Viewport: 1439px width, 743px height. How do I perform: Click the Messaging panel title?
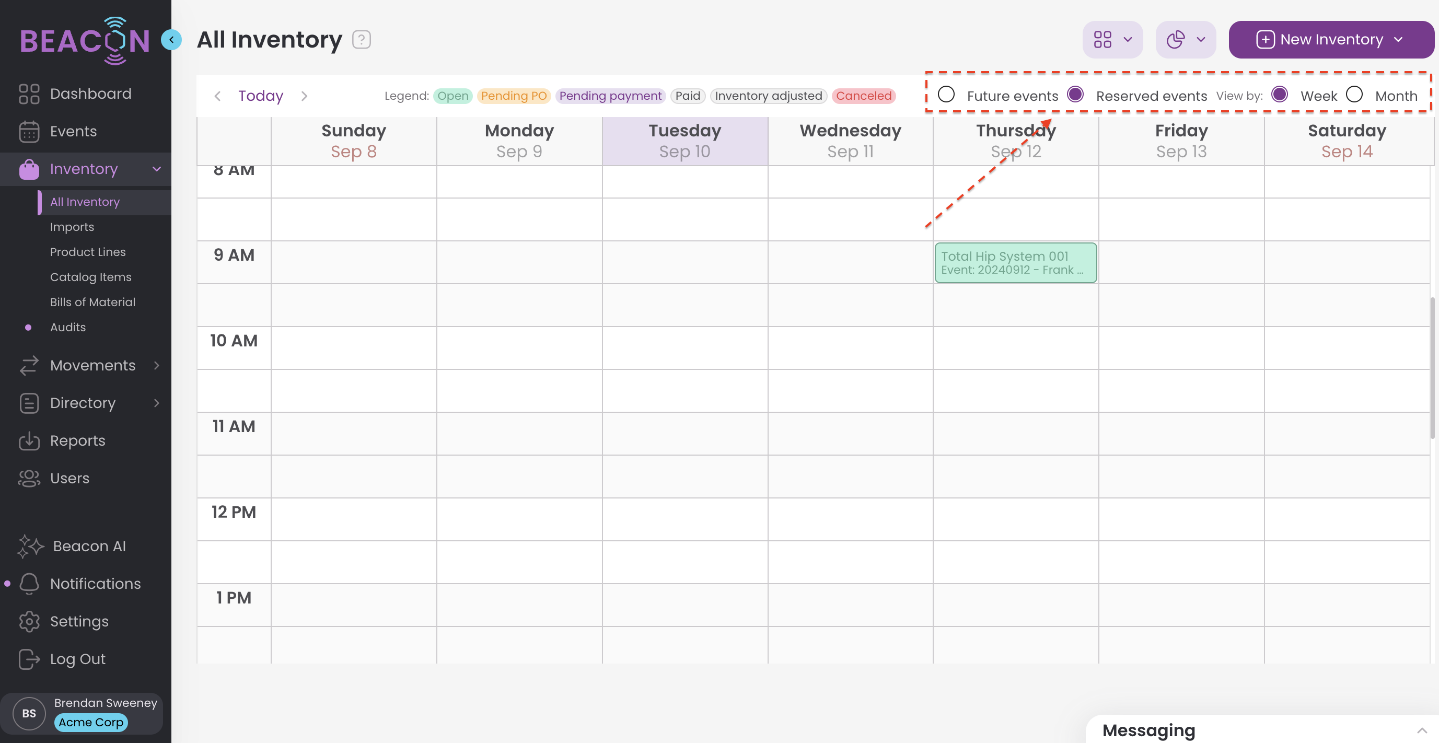1148,730
